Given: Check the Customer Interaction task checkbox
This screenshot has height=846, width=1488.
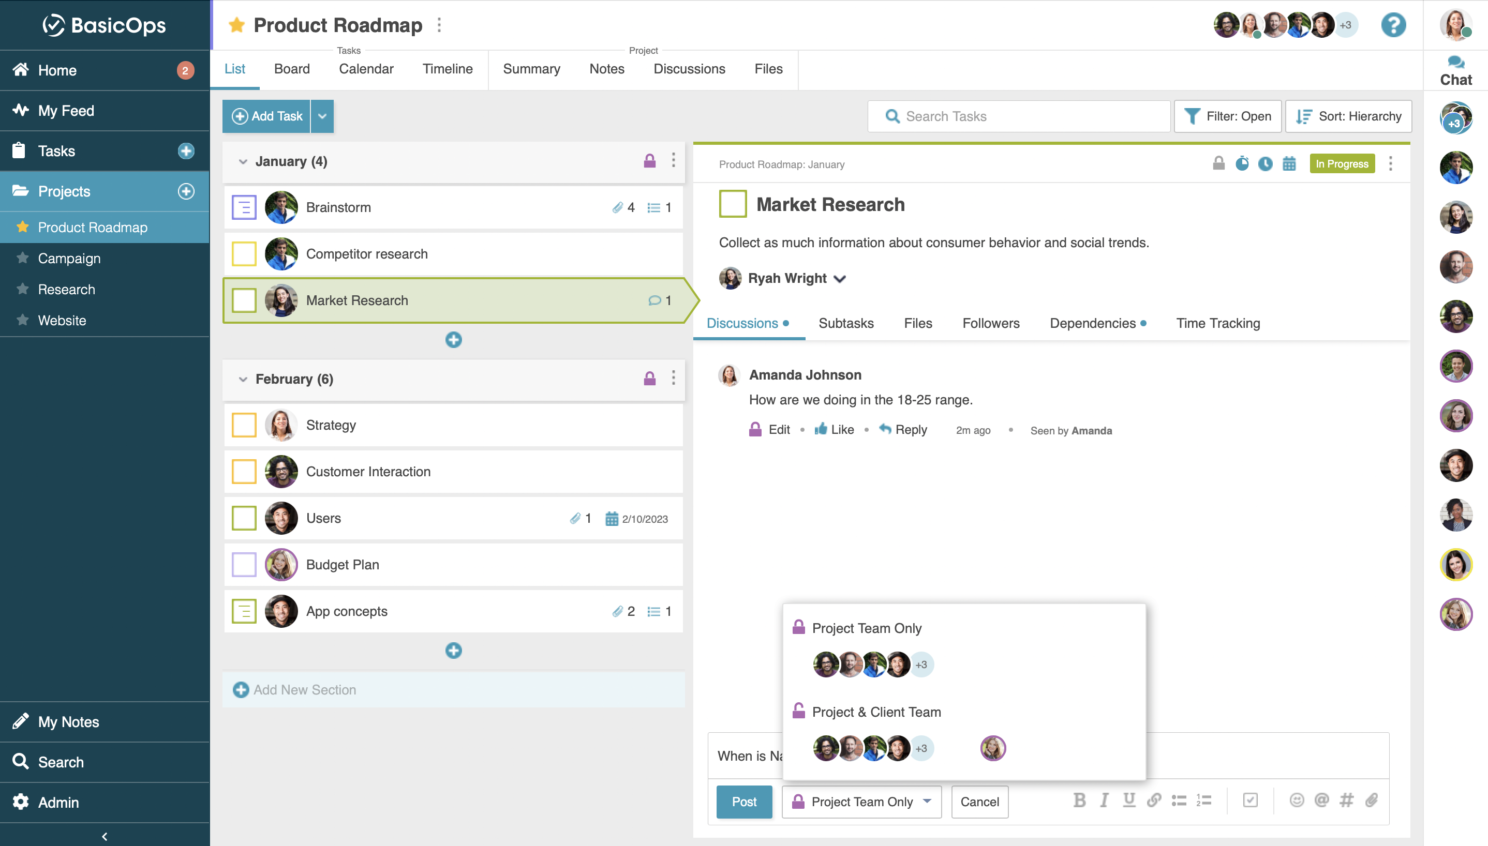Looking at the screenshot, I should click(x=244, y=472).
